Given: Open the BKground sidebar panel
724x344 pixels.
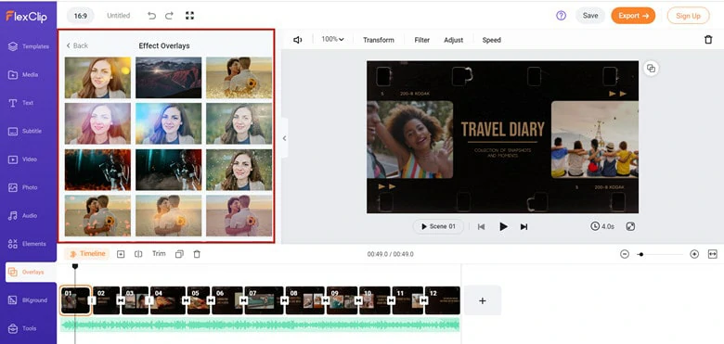Looking at the screenshot, I should click(29, 300).
